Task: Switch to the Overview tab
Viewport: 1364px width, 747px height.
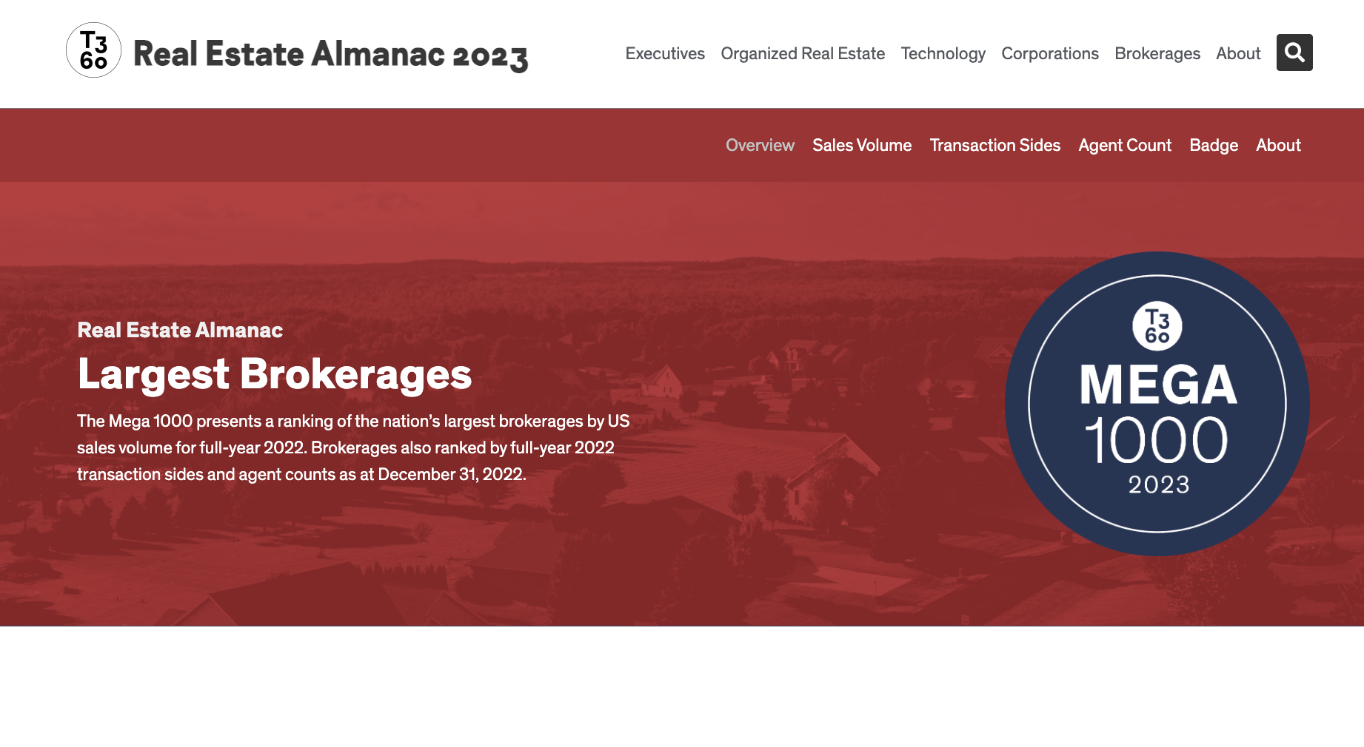Action: [760, 145]
